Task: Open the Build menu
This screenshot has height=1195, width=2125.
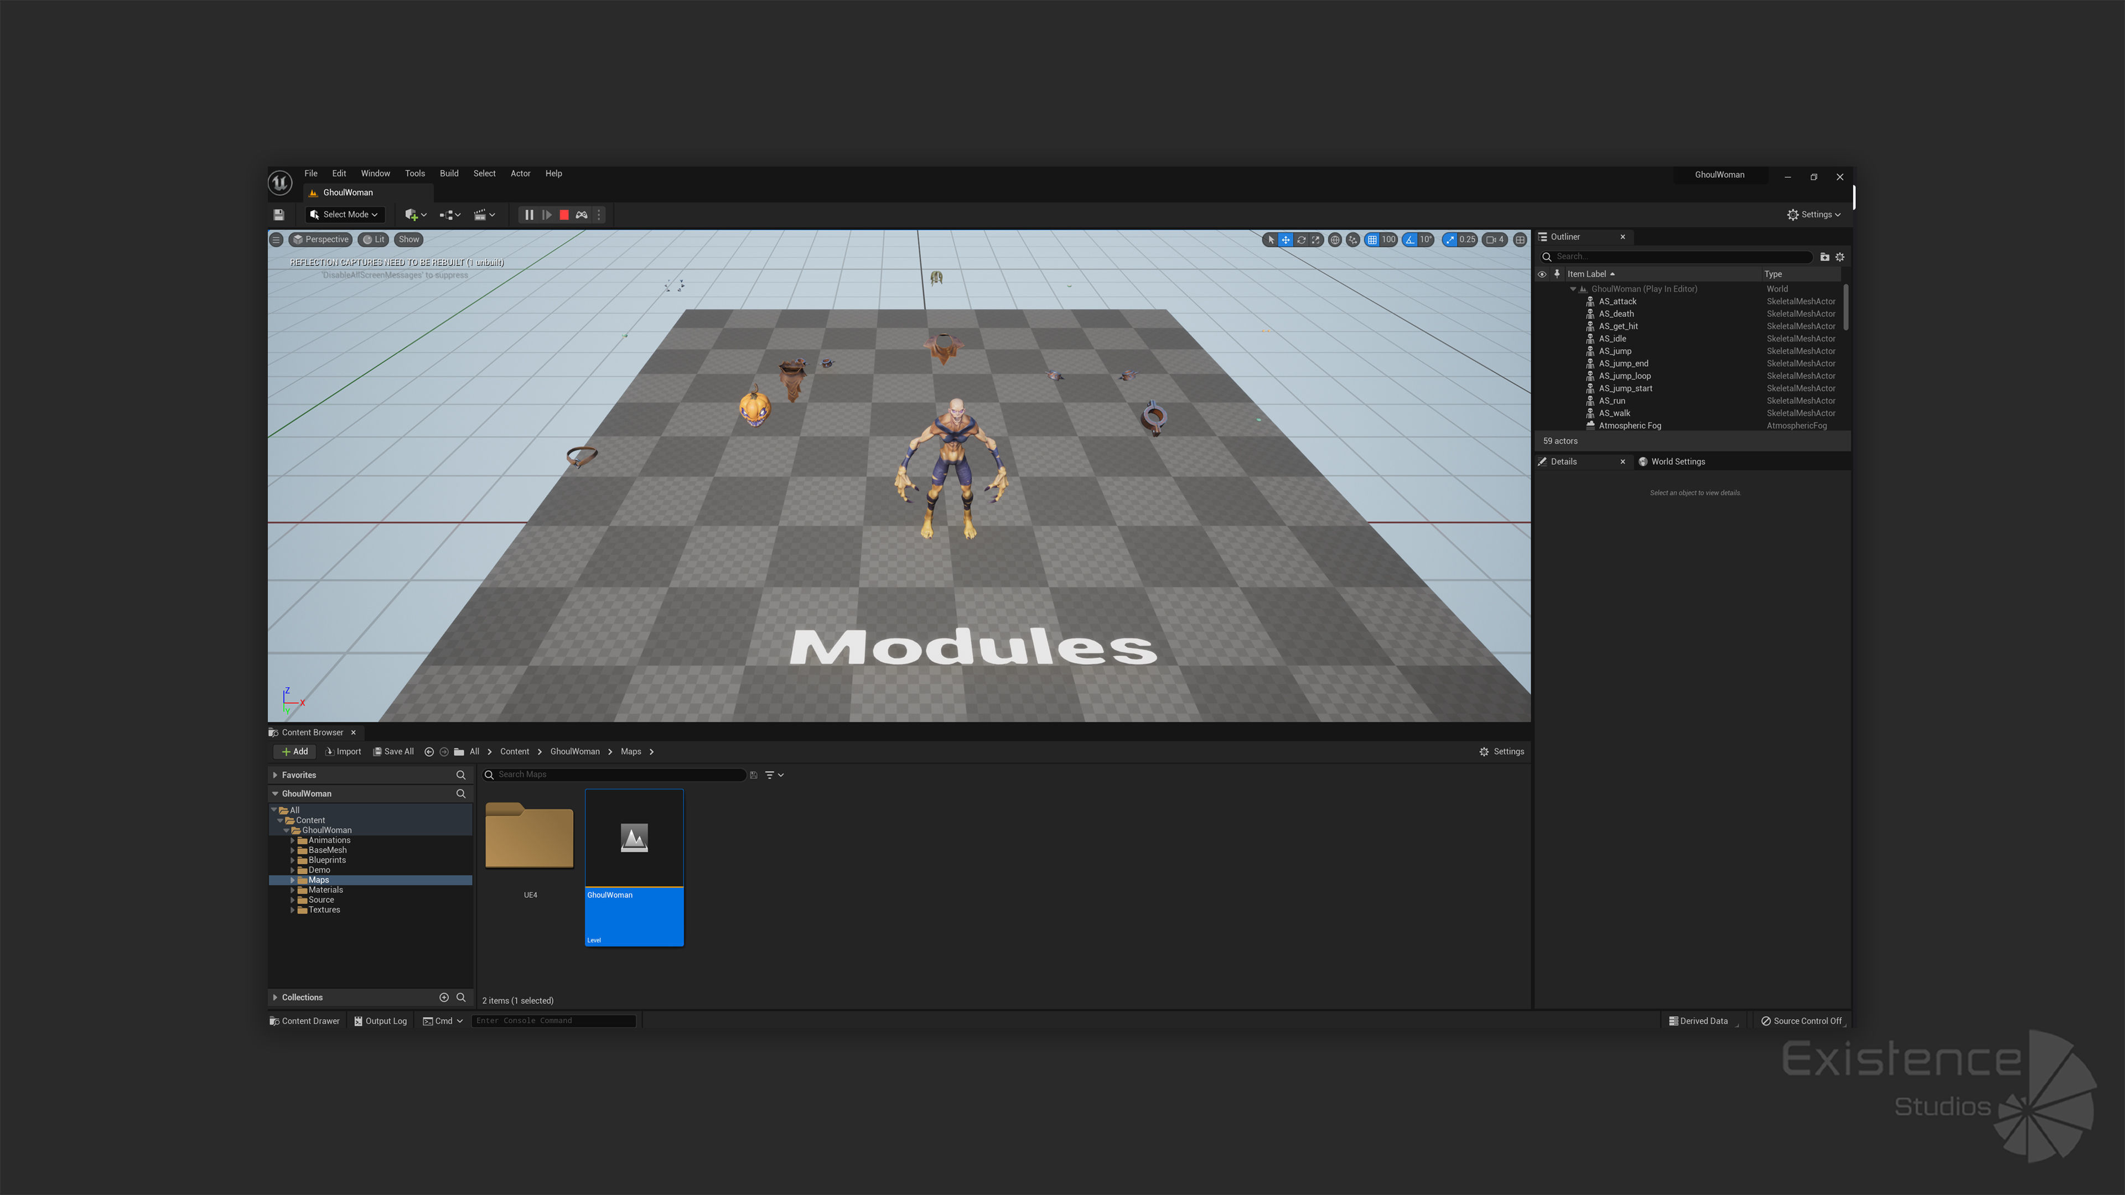Action: click(x=449, y=173)
